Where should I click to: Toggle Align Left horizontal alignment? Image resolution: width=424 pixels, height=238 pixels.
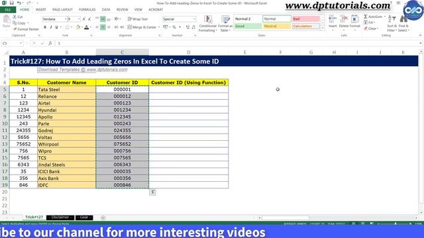[97, 27]
